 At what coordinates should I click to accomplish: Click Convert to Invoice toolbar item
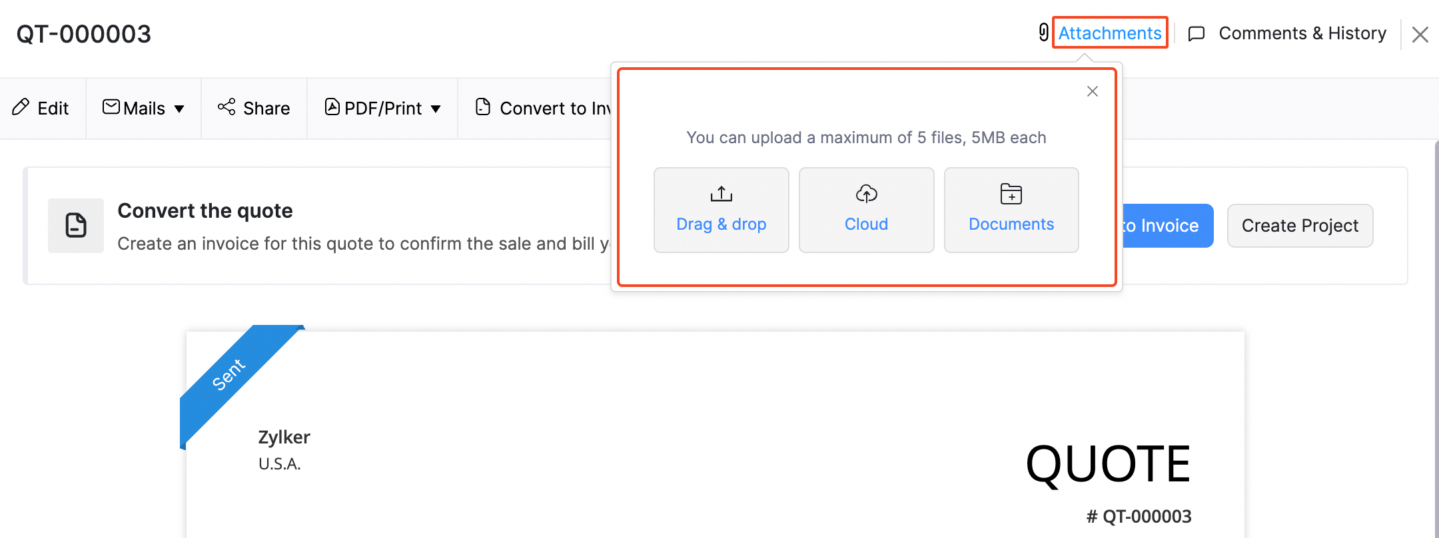click(543, 108)
